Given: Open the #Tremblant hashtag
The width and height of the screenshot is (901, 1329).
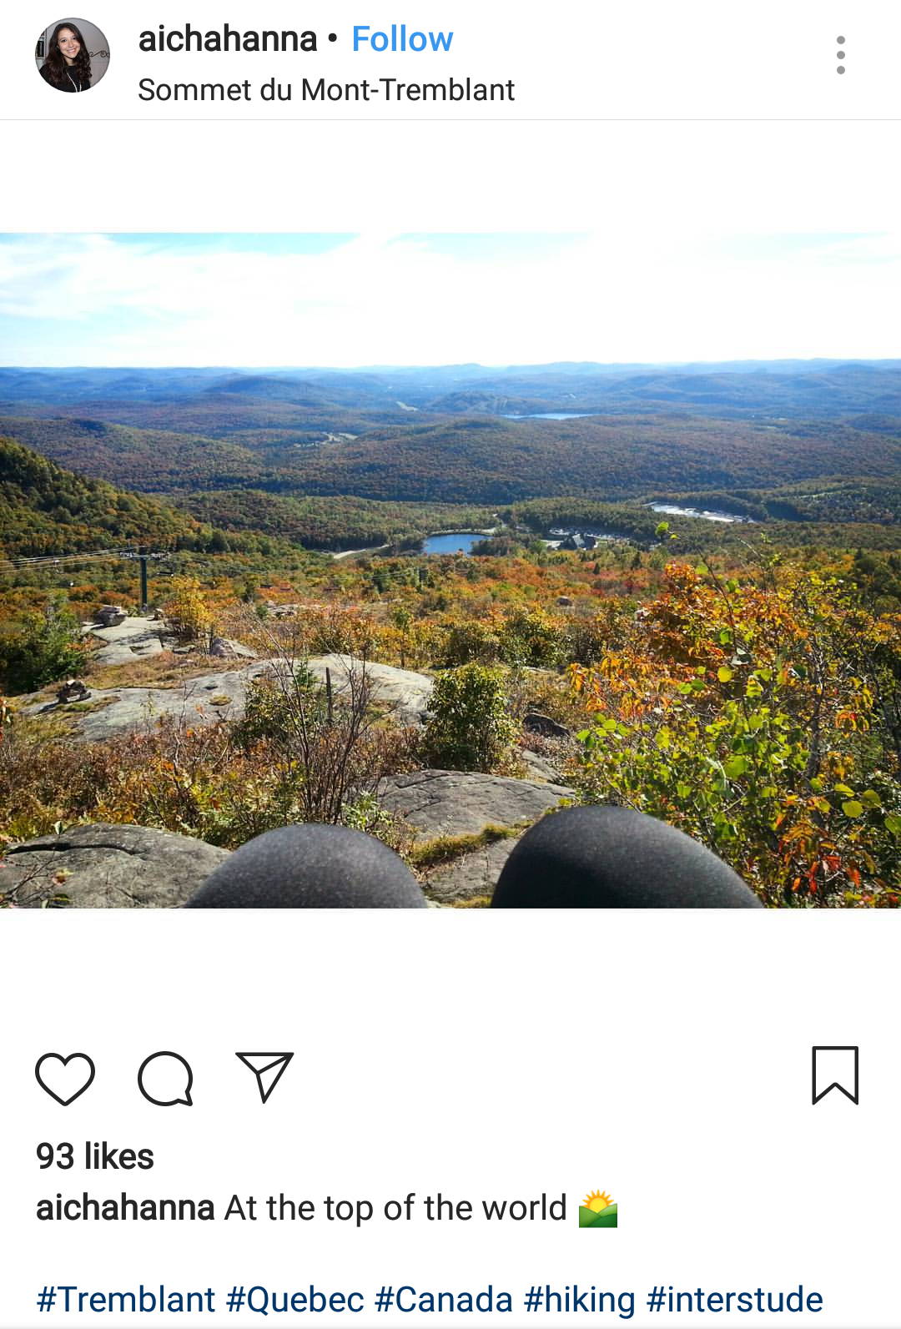Looking at the screenshot, I should coord(126,1299).
